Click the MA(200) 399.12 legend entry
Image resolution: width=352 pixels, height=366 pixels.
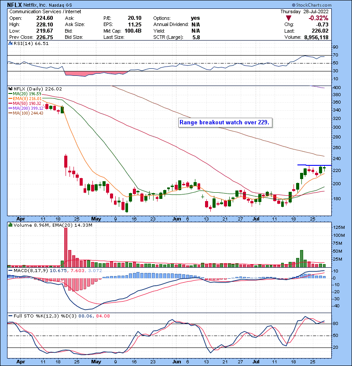[26, 108]
